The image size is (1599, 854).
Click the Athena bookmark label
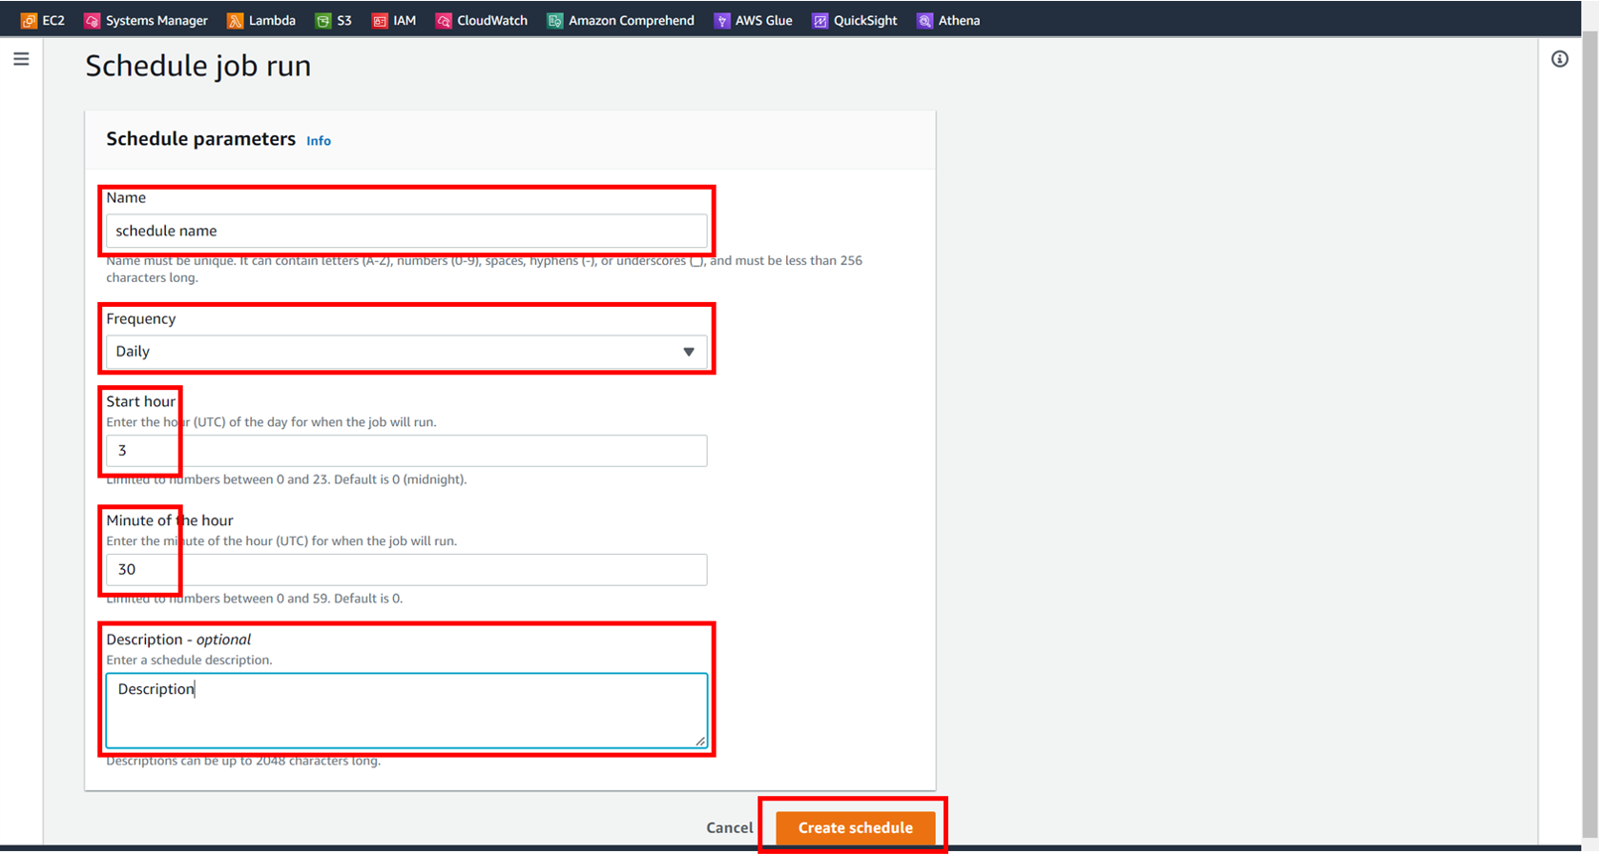coord(959,20)
